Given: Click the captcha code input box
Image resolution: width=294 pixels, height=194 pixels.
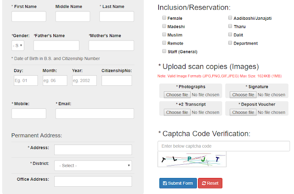Looking at the screenshot, I should tap(224, 146).
